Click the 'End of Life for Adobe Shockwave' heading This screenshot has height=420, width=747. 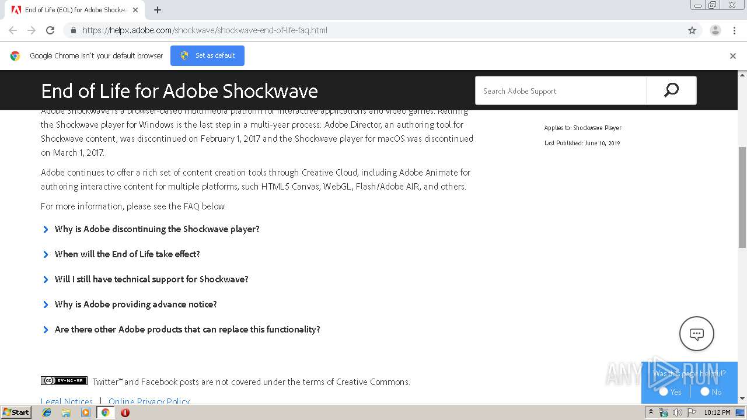pyautogui.click(x=180, y=91)
